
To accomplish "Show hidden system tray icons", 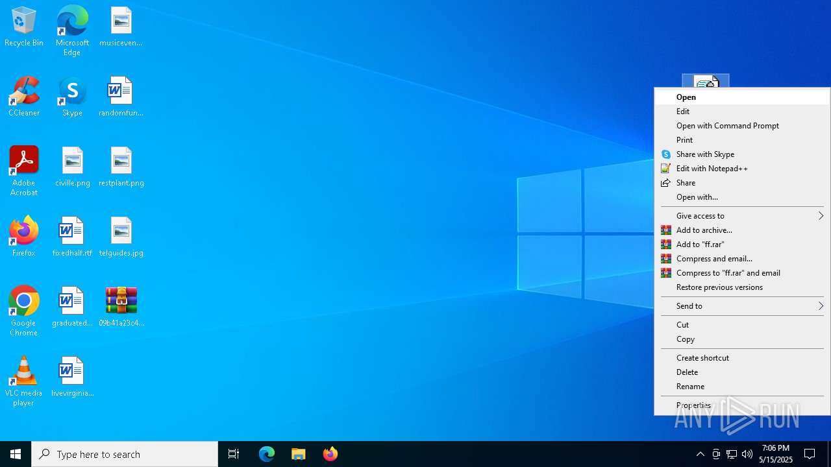I will pos(700,454).
